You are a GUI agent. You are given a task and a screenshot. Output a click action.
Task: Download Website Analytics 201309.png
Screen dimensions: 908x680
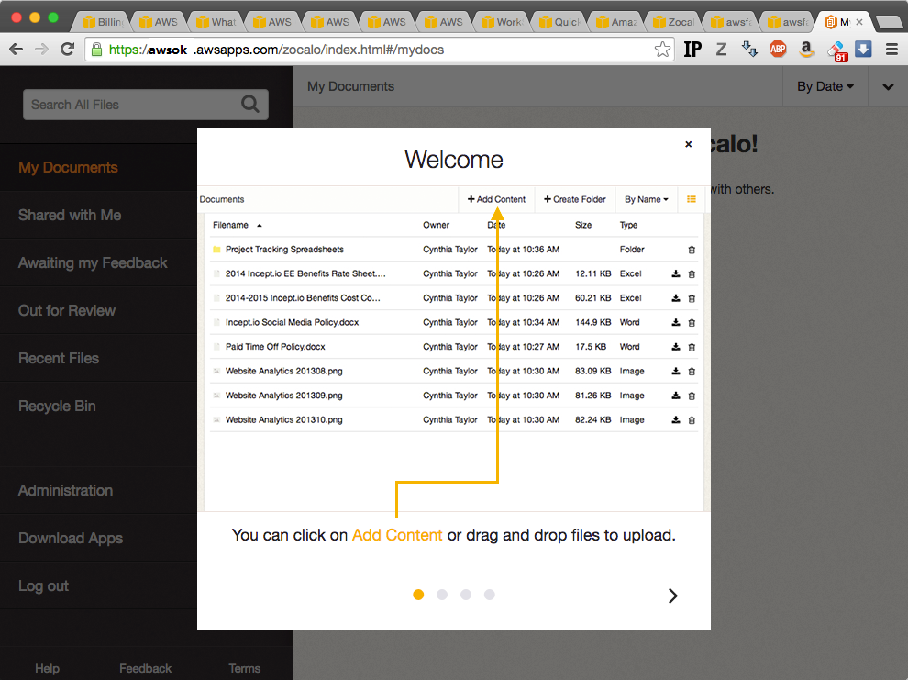(x=675, y=396)
